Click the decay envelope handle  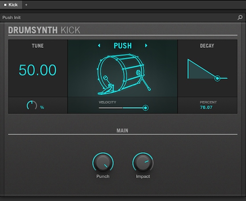(x=217, y=78)
